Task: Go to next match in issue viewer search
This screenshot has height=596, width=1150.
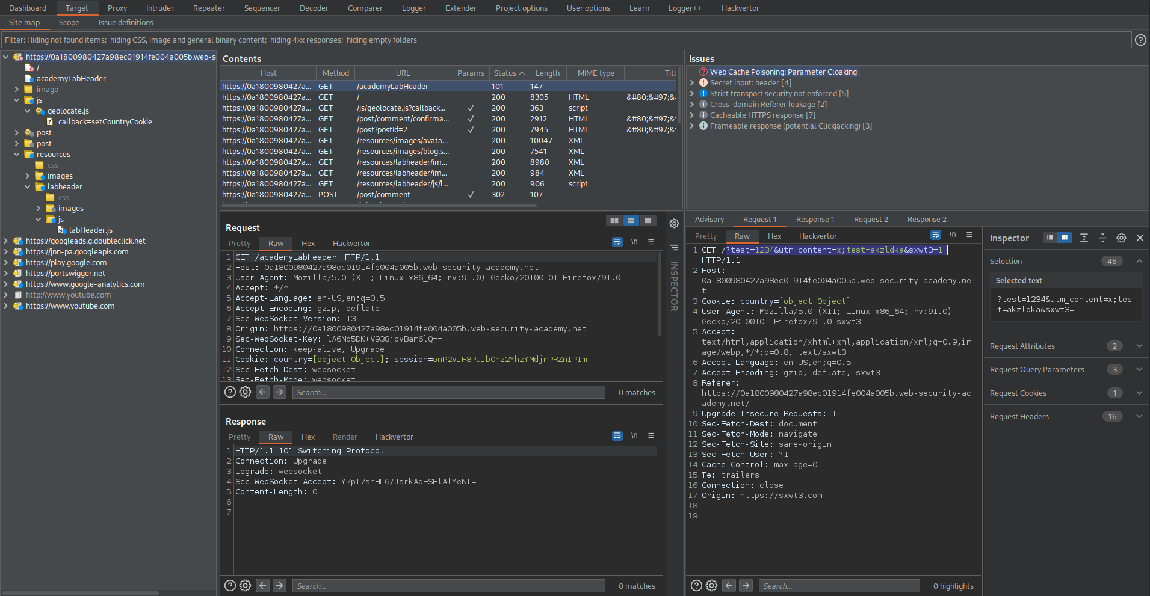Action: tap(746, 585)
